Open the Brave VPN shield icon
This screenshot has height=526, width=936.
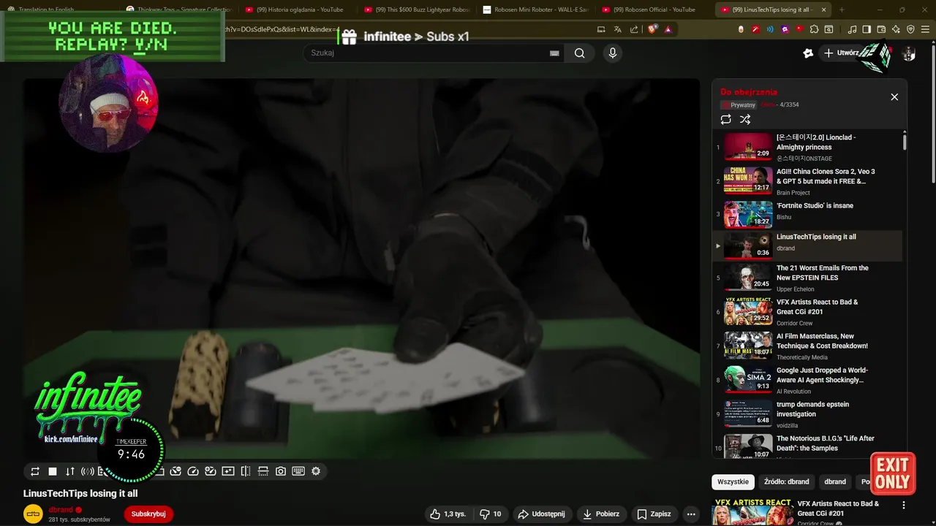(910, 29)
